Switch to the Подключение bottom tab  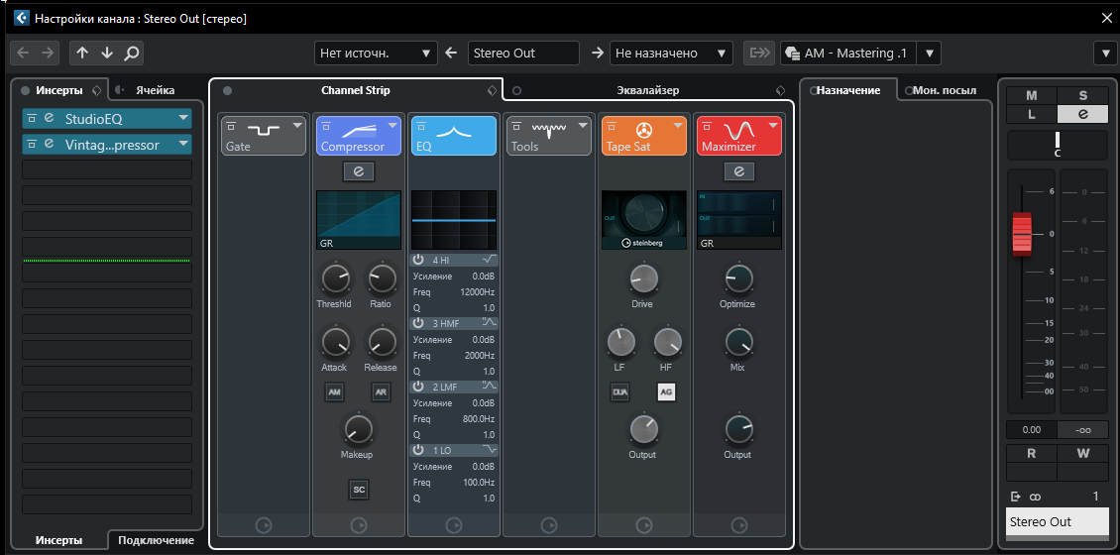(156, 540)
